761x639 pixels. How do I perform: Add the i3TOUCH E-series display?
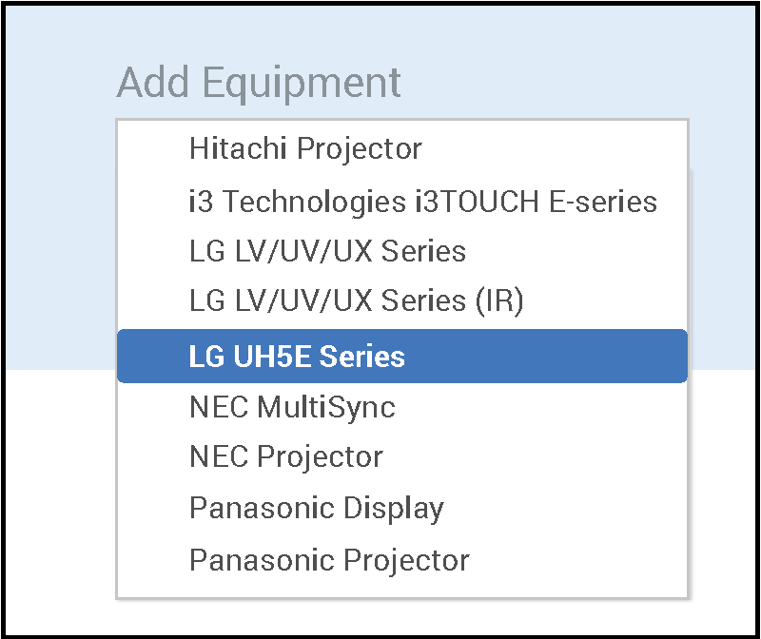tap(423, 202)
